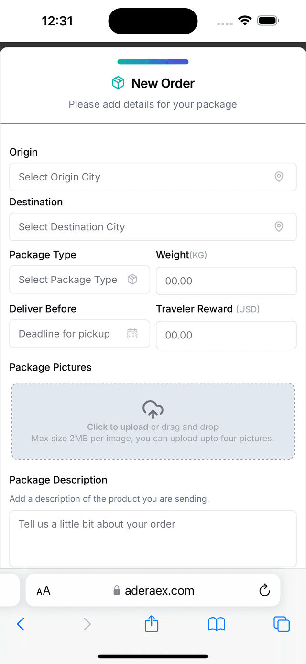Tap Safari share icon

point(152,624)
